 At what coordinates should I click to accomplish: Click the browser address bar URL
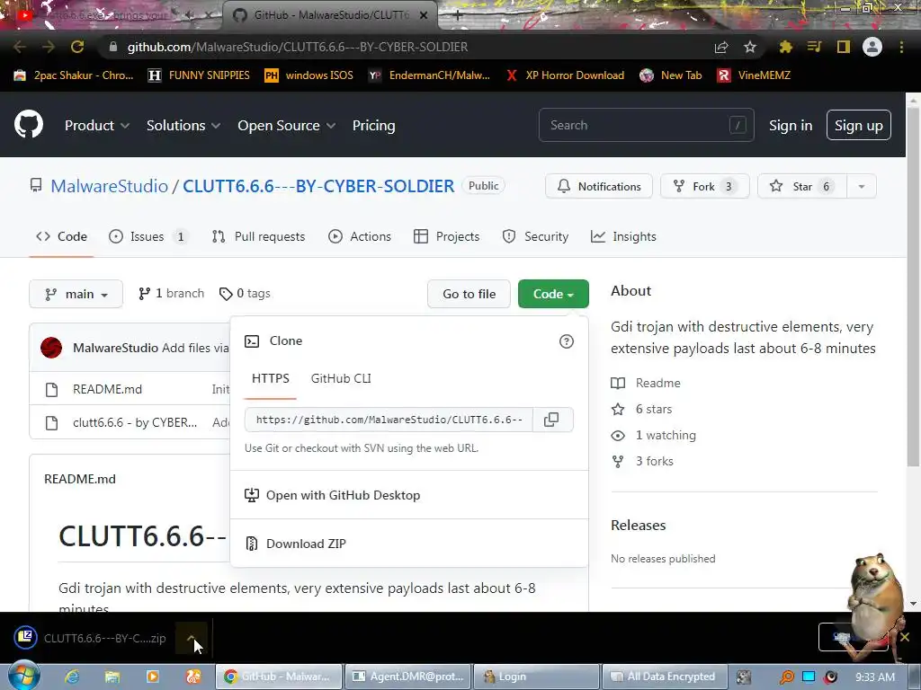click(297, 47)
